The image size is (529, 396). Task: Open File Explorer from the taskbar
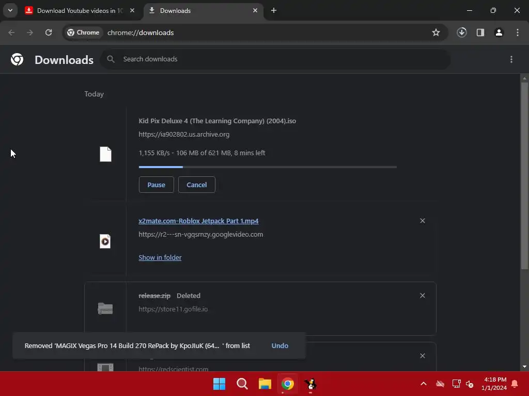(265, 384)
